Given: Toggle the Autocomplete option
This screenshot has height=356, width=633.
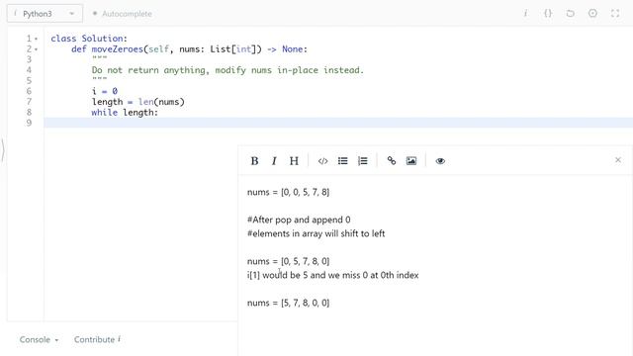Looking at the screenshot, I should [x=123, y=14].
